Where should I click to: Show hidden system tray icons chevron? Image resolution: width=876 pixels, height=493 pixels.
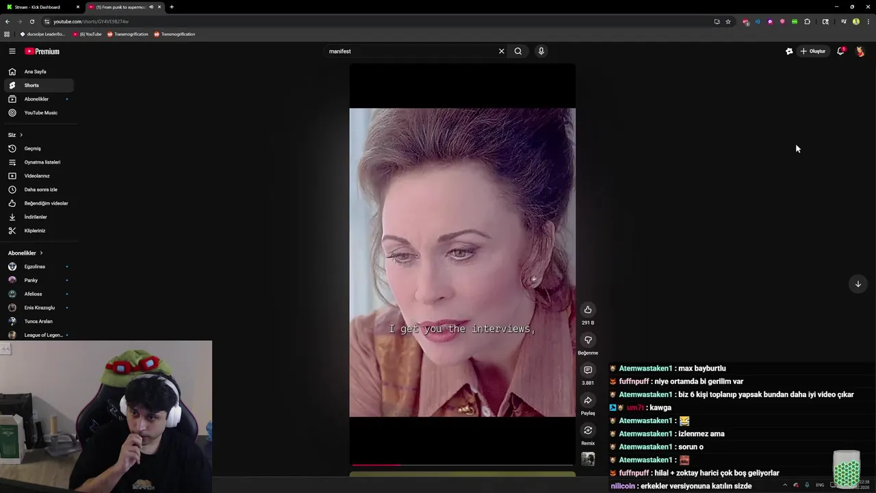click(785, 485)
